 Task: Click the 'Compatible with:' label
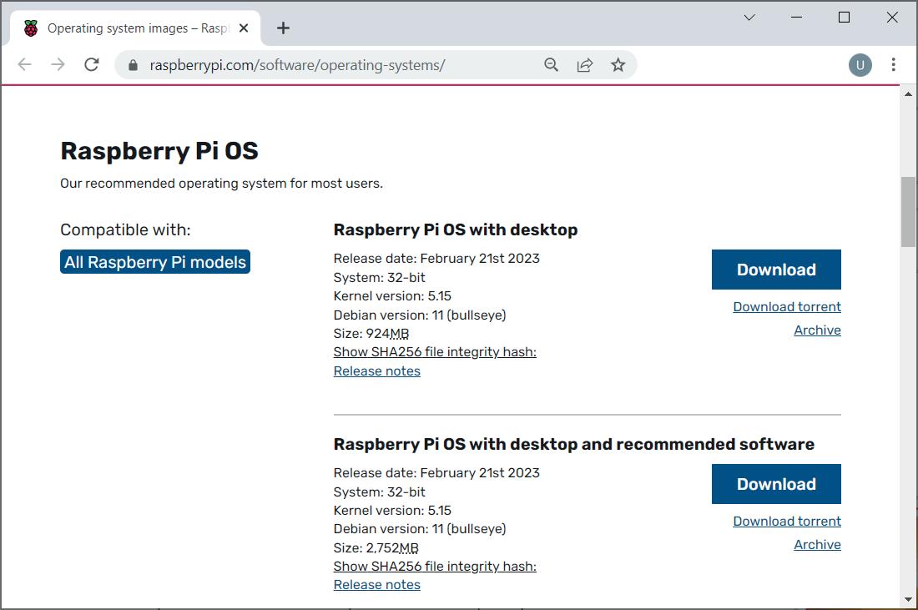tap(125, 229)
